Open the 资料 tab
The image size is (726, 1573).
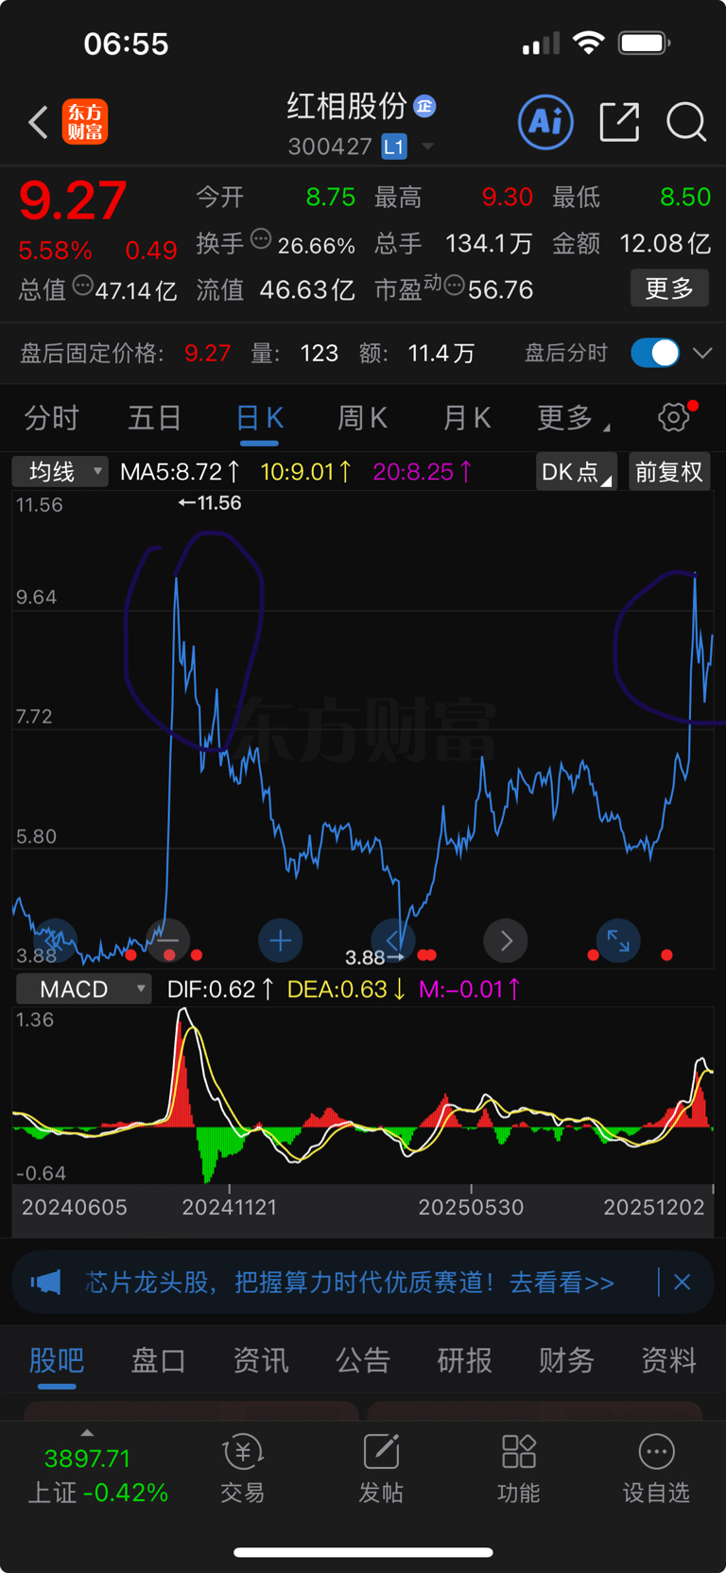point(669,1360)
